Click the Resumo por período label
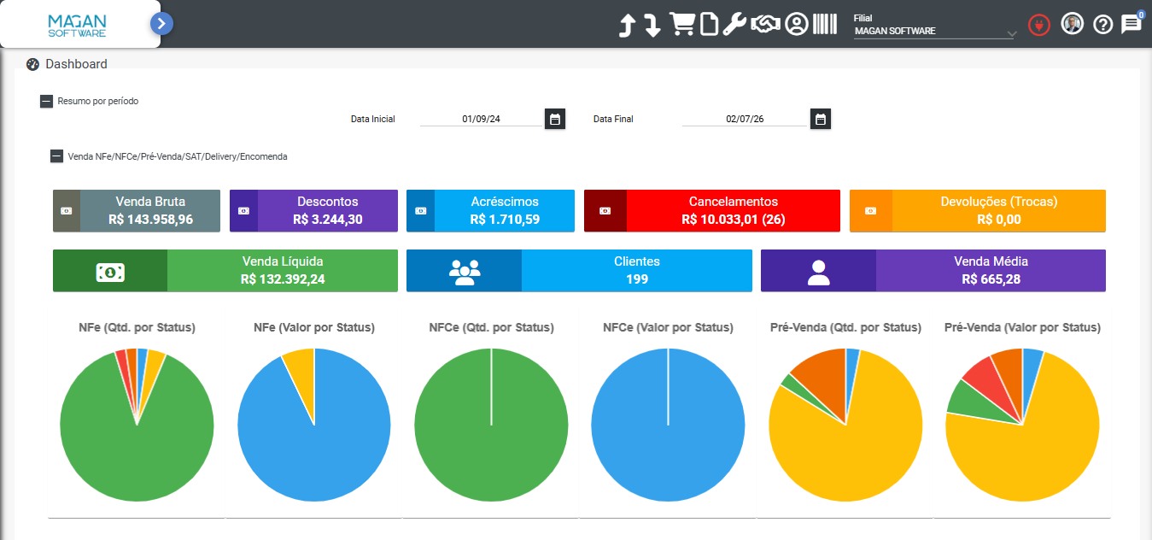 pyautogui.click(x=98, y=101)
